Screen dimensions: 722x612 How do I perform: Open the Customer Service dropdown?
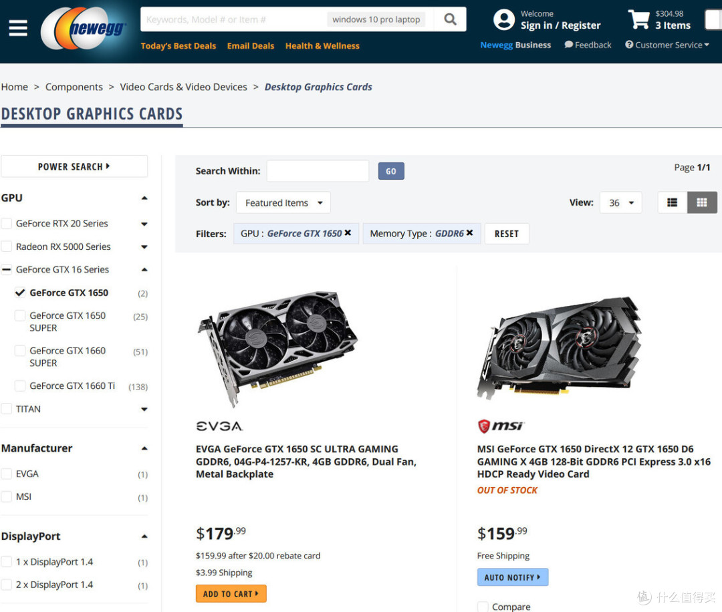click(x=667, y=45)
